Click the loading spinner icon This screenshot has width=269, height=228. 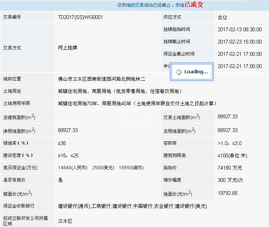coord(178,72)
